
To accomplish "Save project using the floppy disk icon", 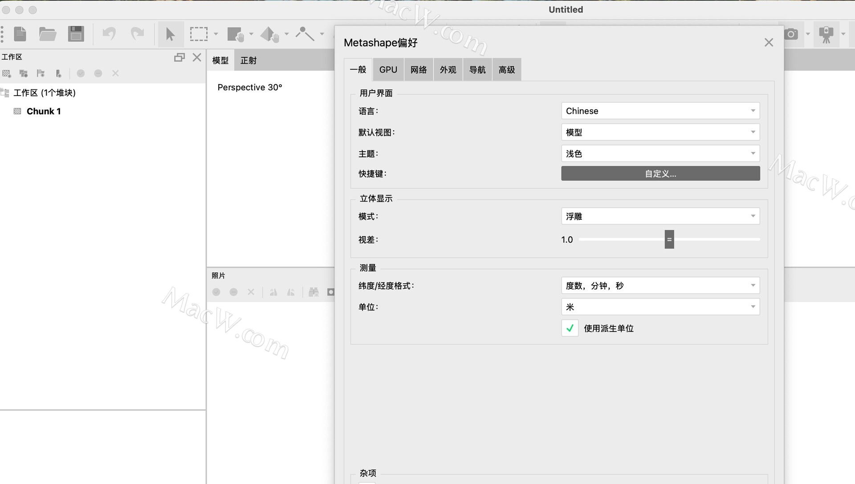I will [x=76, y=34].
